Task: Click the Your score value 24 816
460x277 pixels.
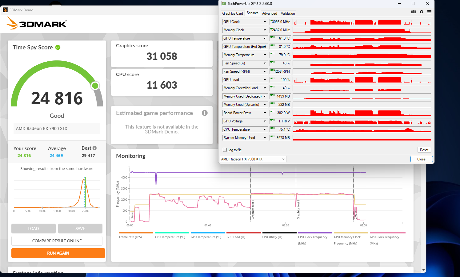Action: coord(24,156)
